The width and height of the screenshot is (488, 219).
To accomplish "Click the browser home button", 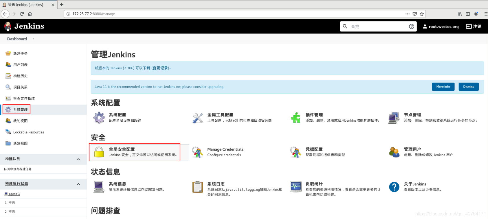I will [30, 14].
